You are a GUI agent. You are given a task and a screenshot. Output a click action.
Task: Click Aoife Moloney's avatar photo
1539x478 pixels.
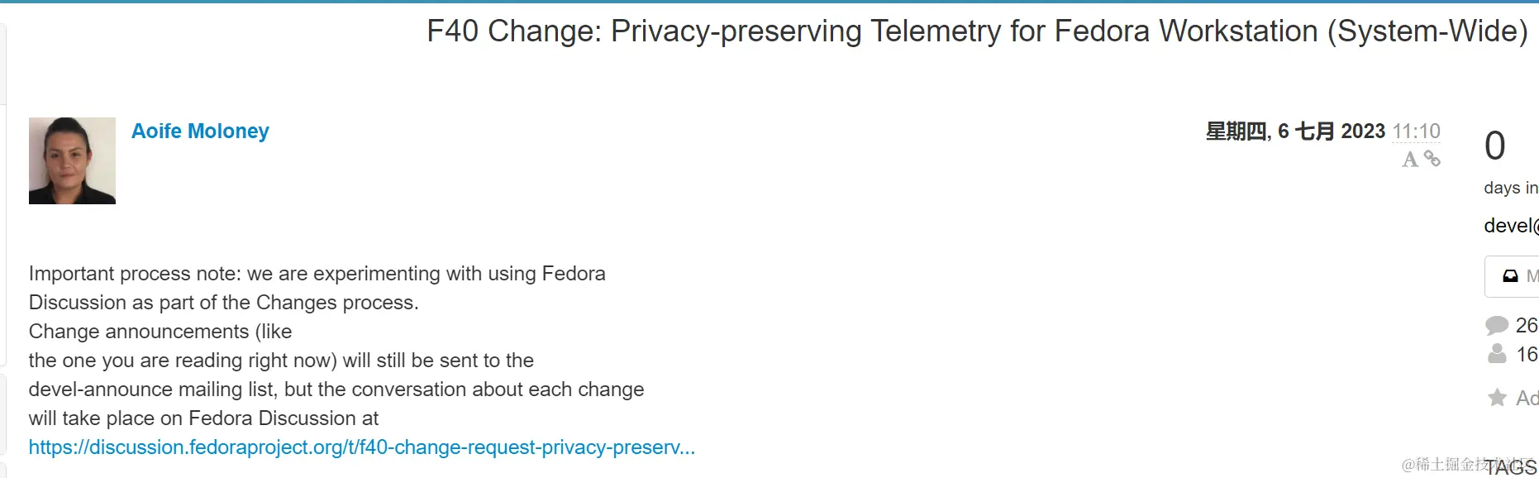pyautogui.click(x=72, y=160)
